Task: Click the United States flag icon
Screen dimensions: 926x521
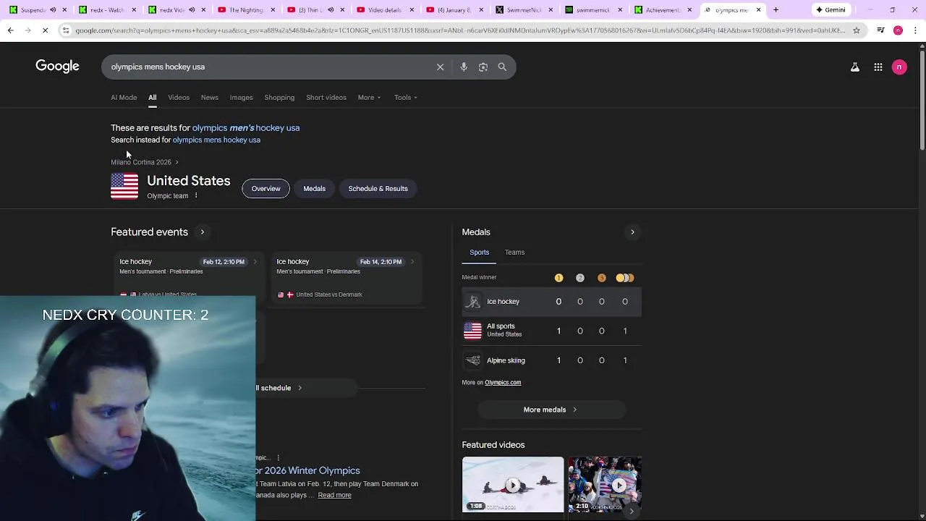Action: [124, 187]
